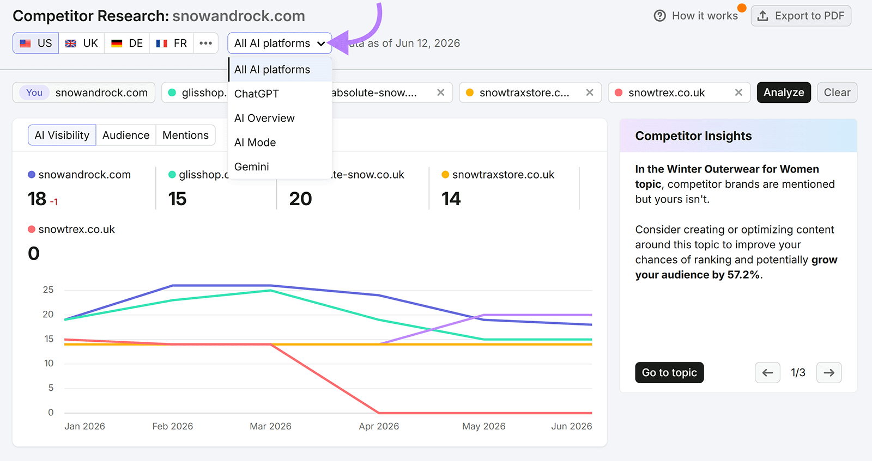Remove snowtrex.co.uk competitor with X

[x=738, y=93]
